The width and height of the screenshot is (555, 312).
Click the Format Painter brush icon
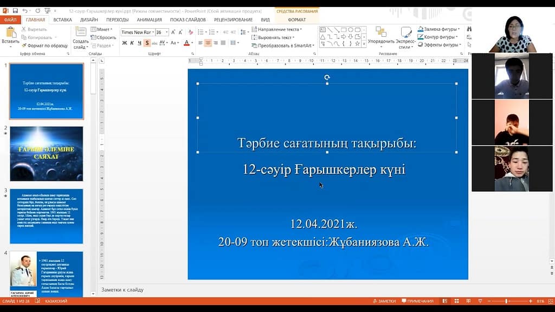[x=24, y=46]
